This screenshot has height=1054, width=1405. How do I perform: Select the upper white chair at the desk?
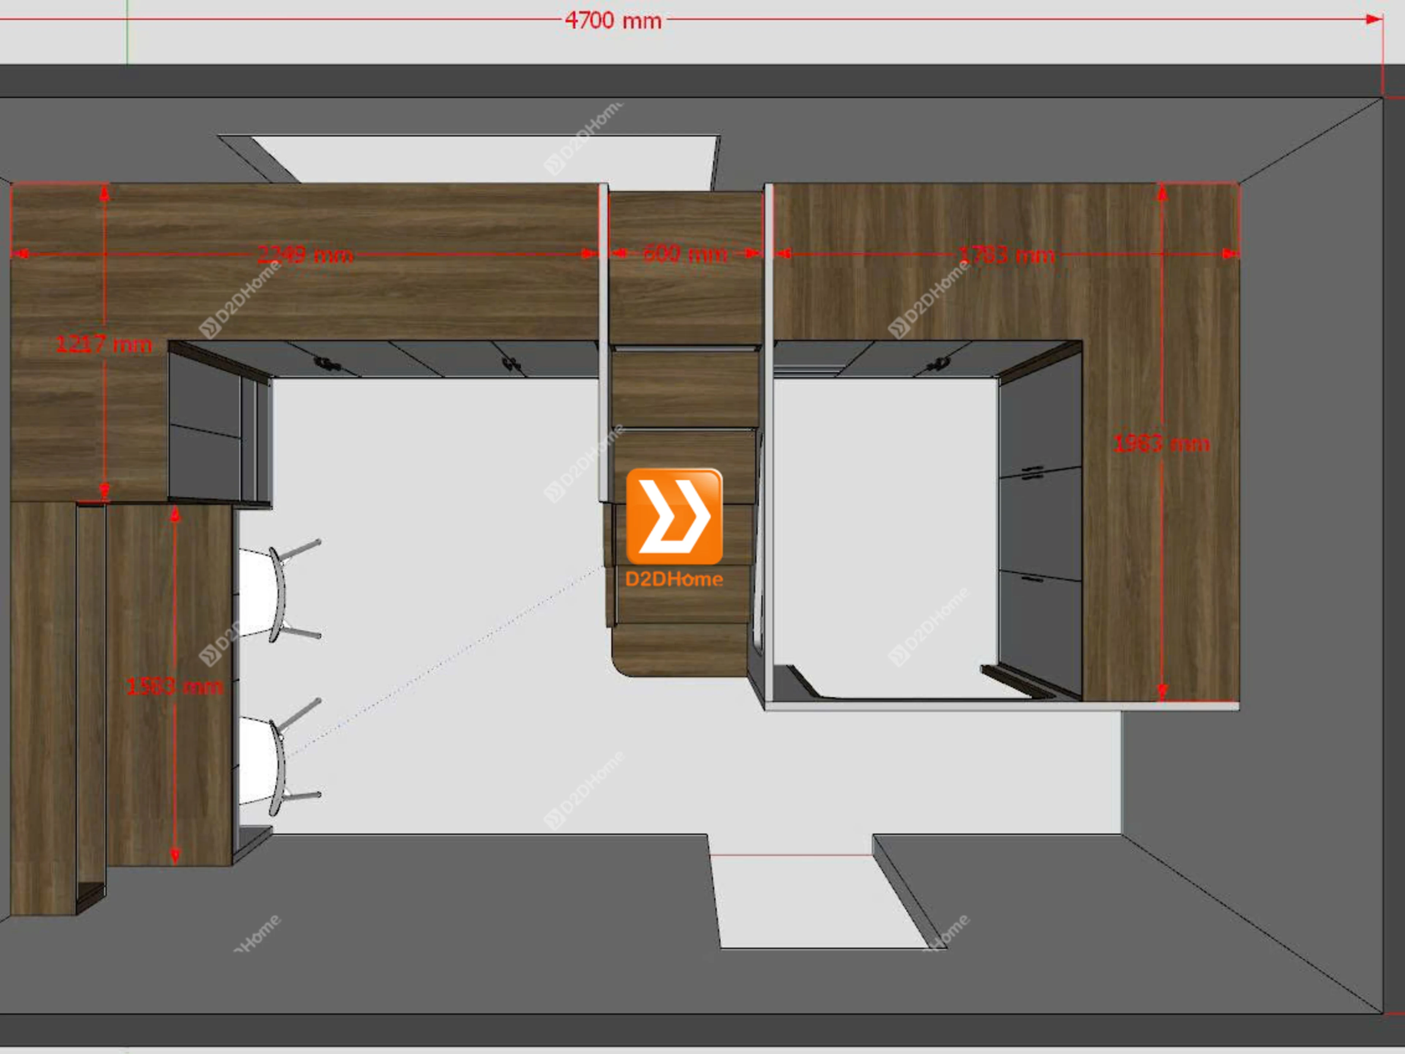pos(280,591)
